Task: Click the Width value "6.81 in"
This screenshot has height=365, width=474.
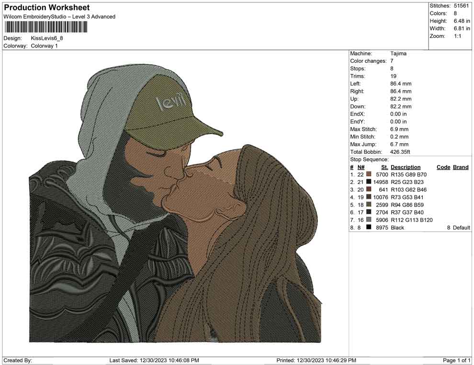Action: click(462, 28)
